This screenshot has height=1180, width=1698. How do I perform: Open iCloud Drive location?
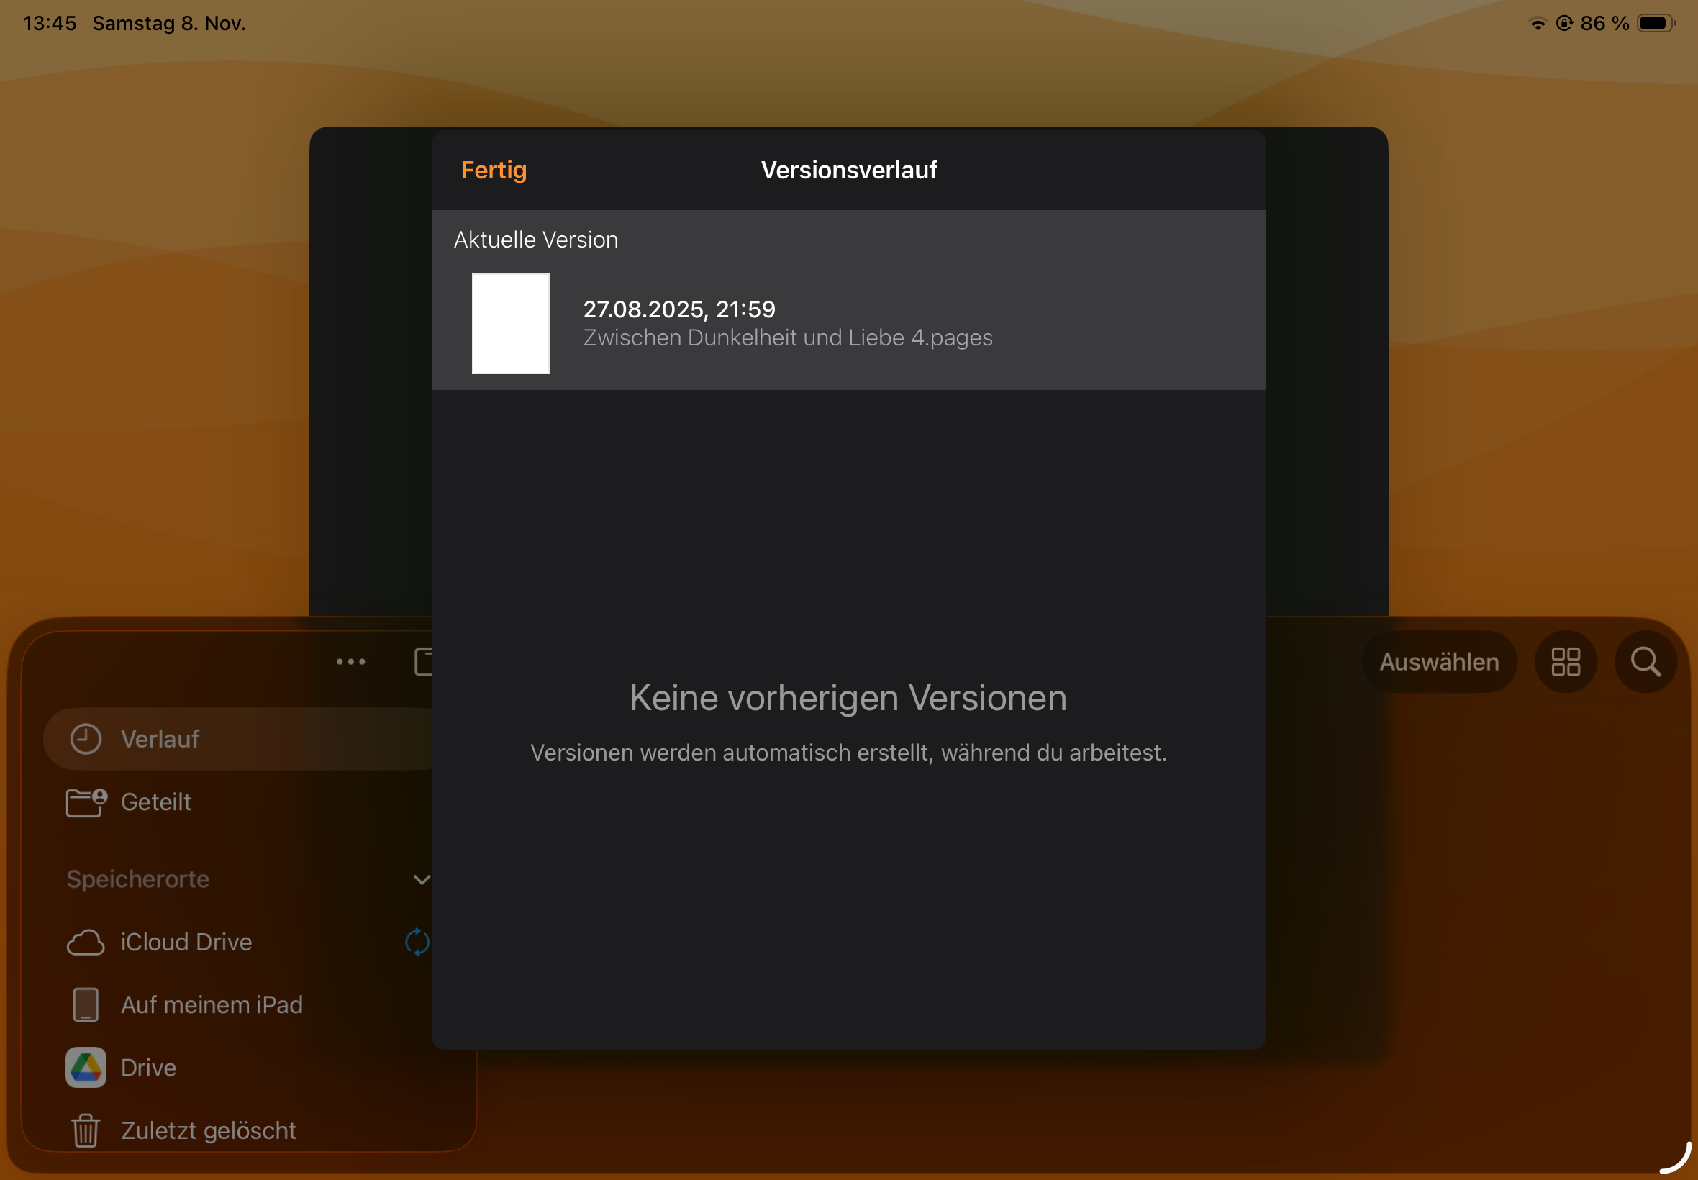[x=186, y=942]
